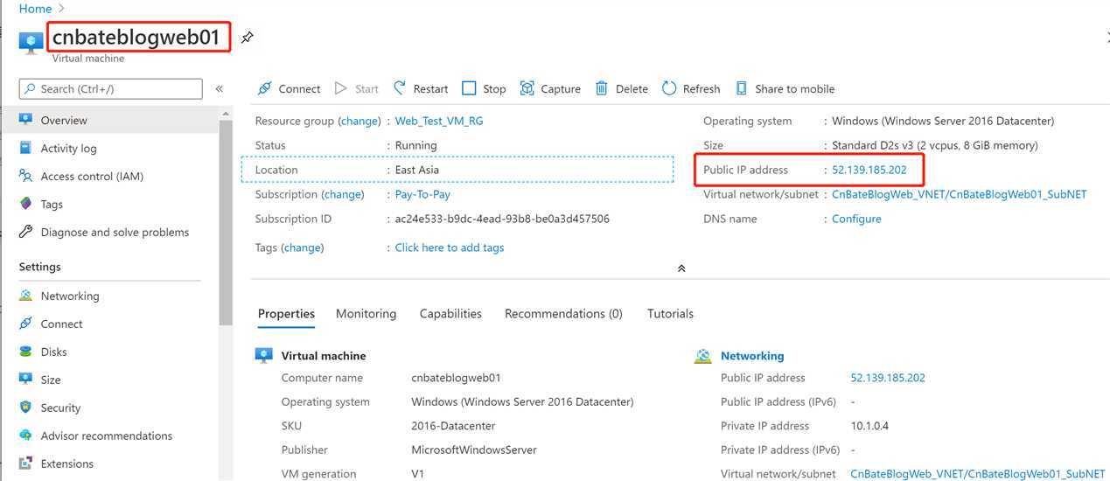Click the Security shield icon
Image resolution: width=1110 pixels, height=481 pixels.
pos(25,408)
